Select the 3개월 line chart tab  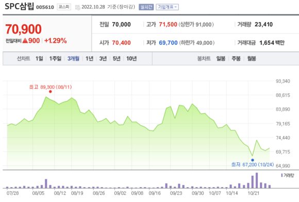tap(73, 59)
